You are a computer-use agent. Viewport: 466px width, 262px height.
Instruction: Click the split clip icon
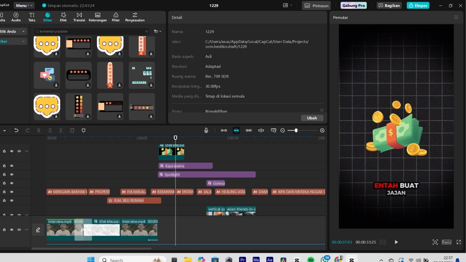coord(39,131)
